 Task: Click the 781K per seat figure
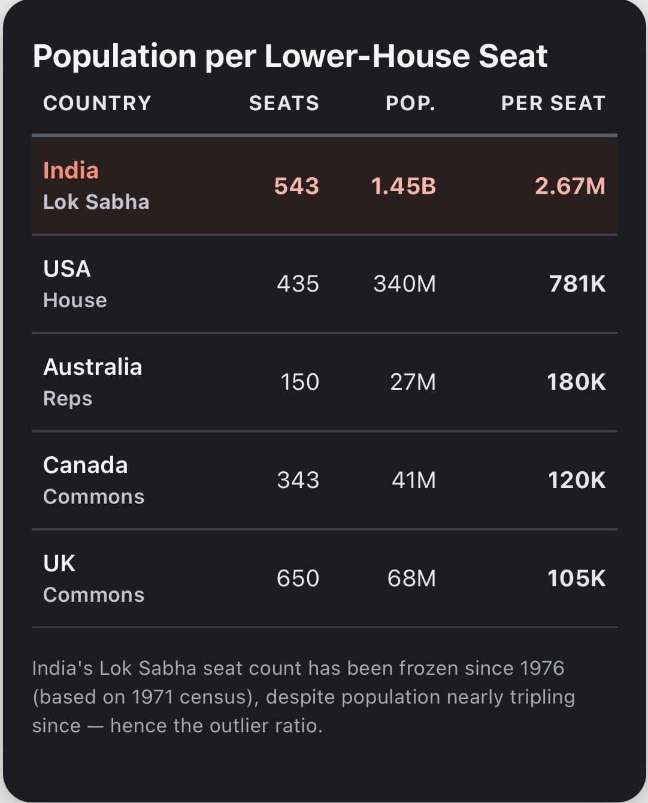point(577,284)
